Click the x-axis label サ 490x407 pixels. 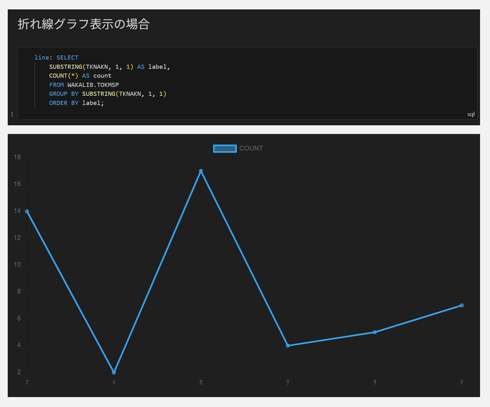tap(375, 382)
